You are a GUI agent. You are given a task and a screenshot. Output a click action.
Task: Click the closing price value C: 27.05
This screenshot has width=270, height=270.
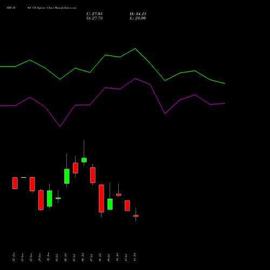click(x=94, y=14)
